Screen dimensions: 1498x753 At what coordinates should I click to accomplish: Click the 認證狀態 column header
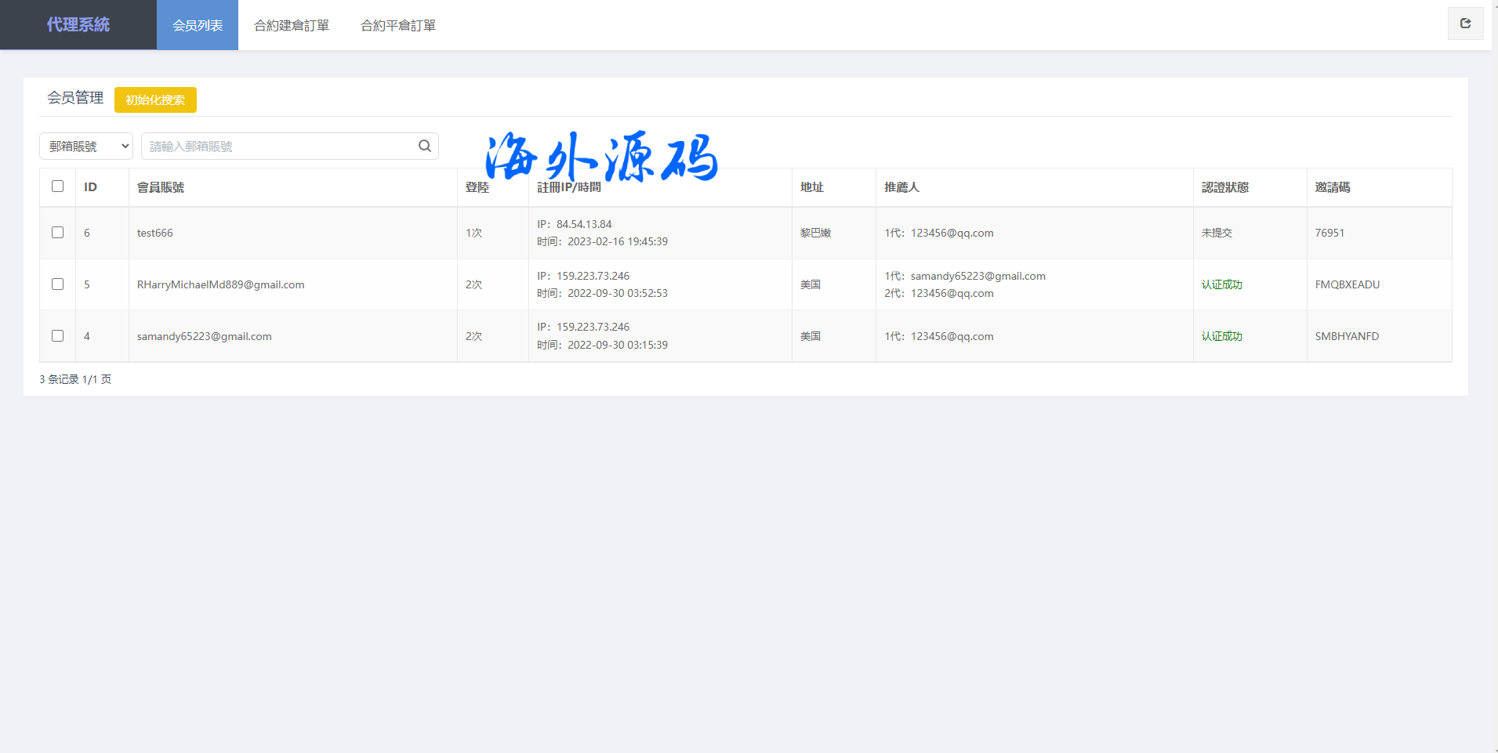tap(1225, 187)
